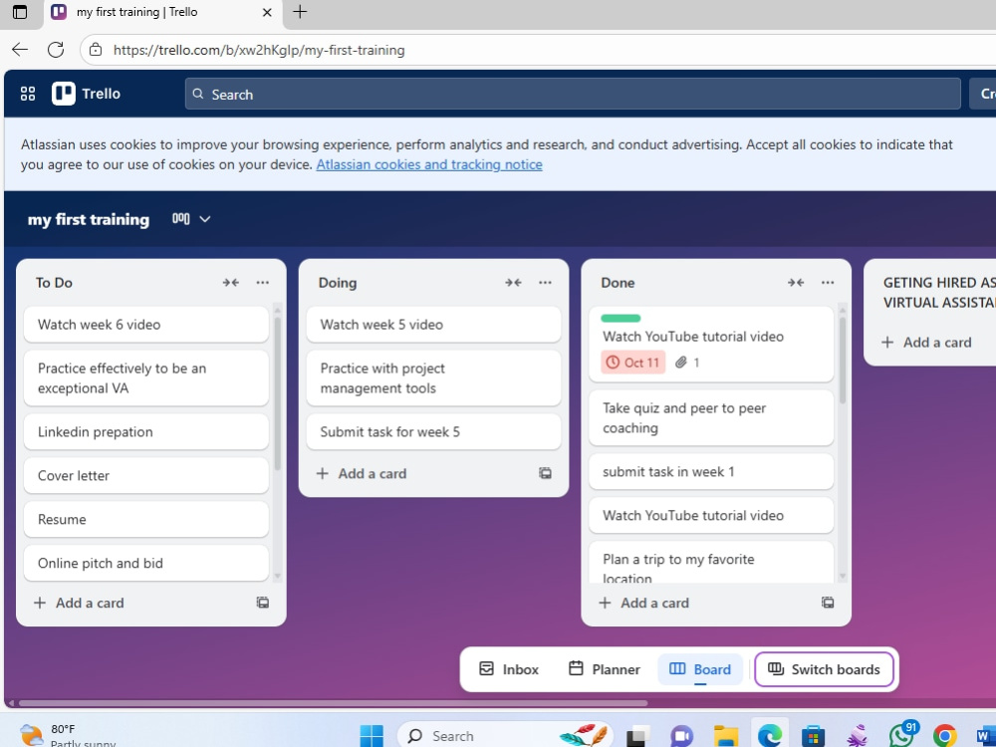Open the Online pitch and bid card

[x=146, y=564]
